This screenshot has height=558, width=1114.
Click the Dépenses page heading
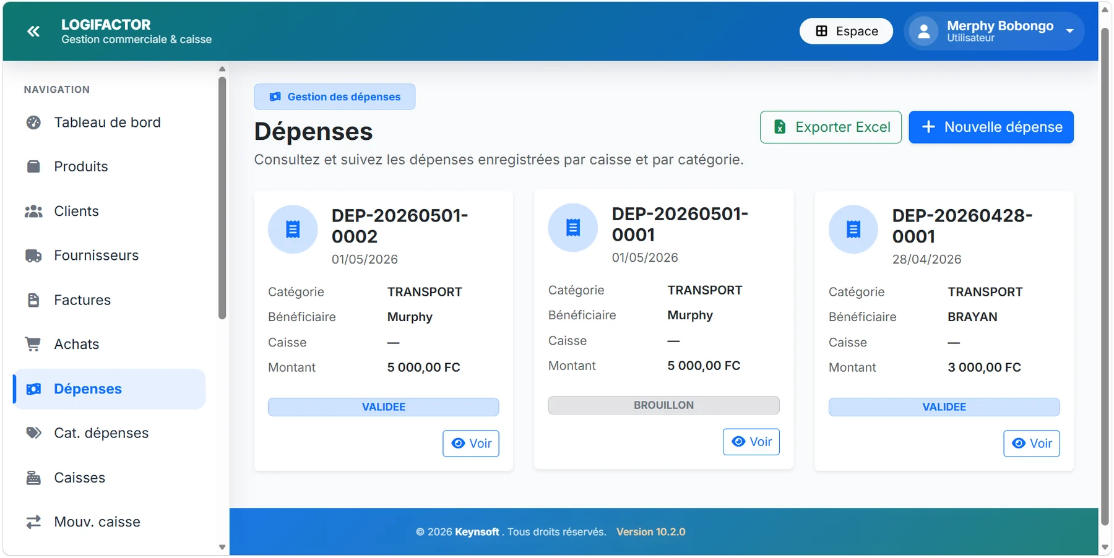[313, 132]
